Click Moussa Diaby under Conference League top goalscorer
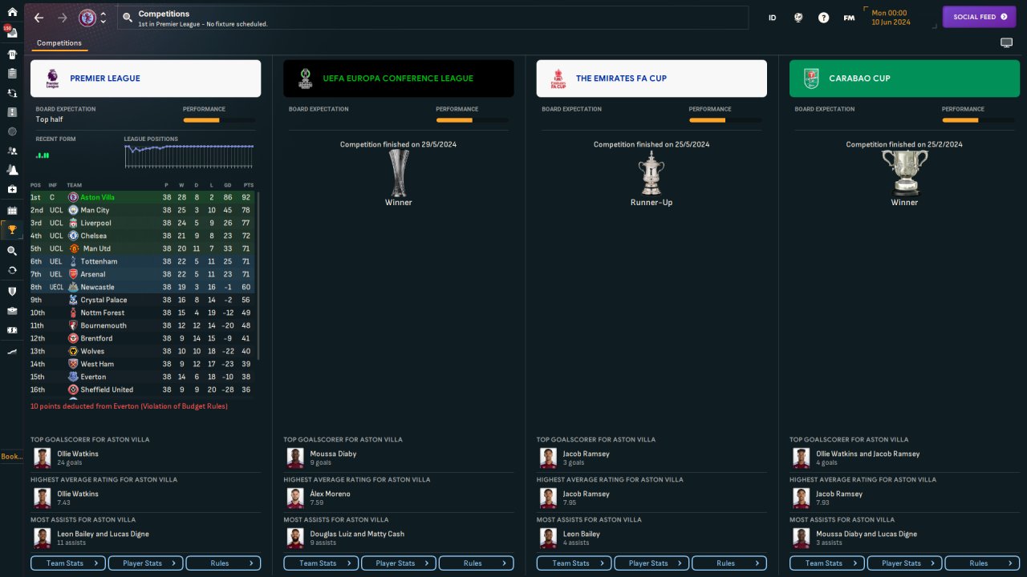The width and height of the screenshot is (1027, 577). pyautogui.click(x=333, y=454)
